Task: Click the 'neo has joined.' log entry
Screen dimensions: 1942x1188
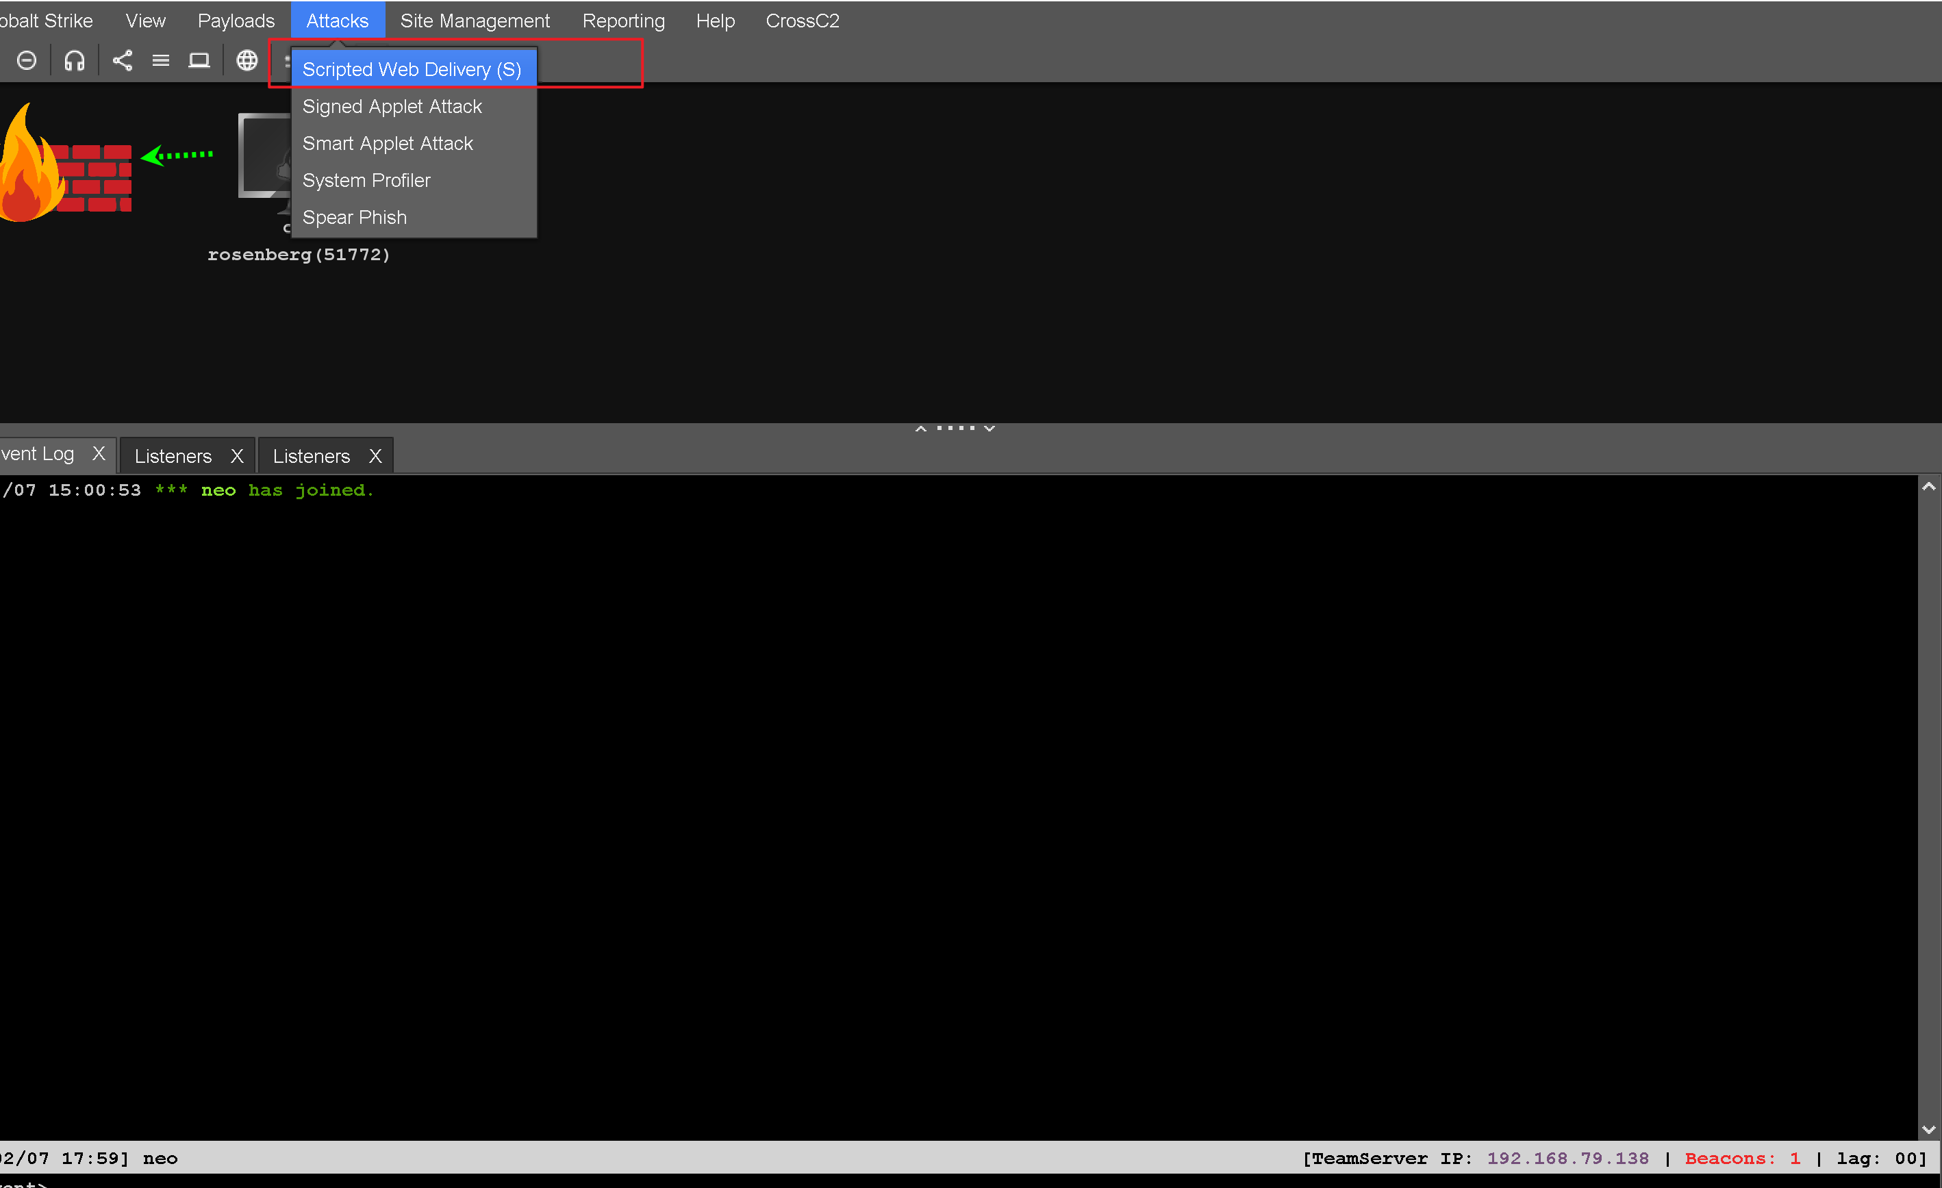Action: pyautogui.click(x=288, y=490)
